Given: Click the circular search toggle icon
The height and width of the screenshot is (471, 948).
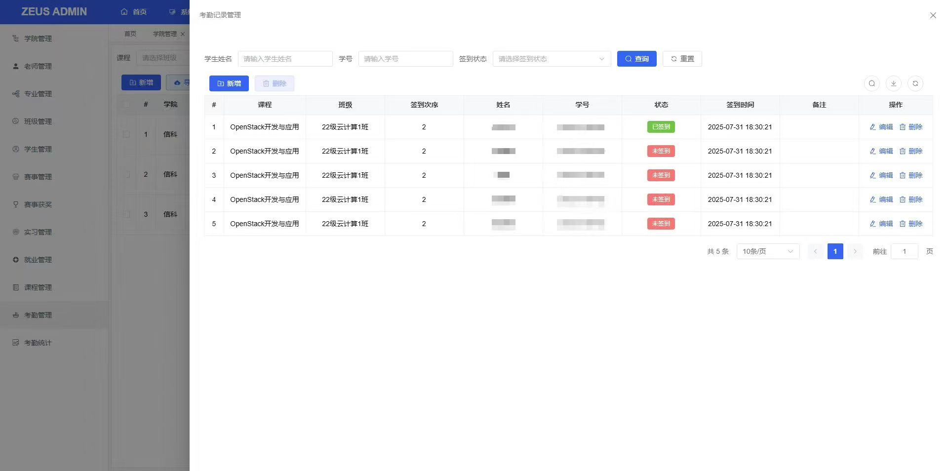Looking at the screenshot, I should click(871, 83).
